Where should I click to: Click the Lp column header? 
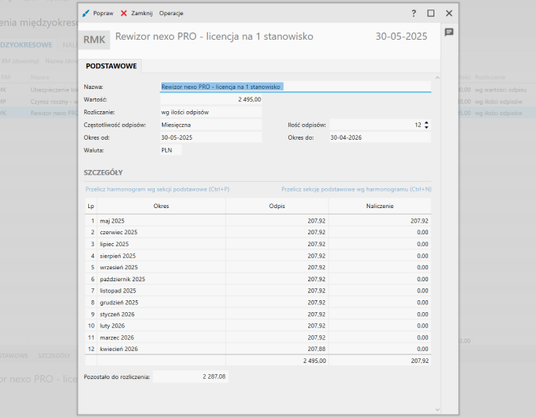(x=91, y=206)
